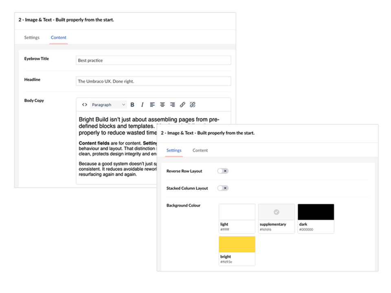The image size is (391, 293).
Task: Select Content tab in back panel
Action: coord(59,37)
